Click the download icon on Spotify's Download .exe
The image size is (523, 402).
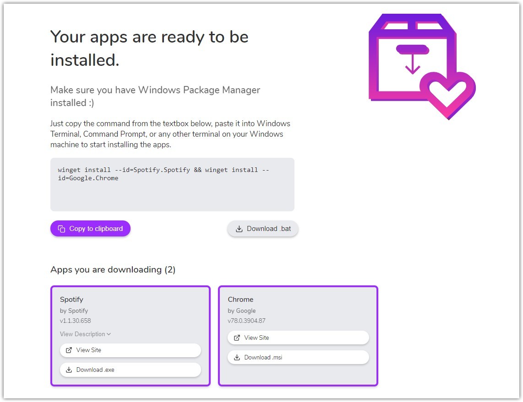[x=68, y=370]
